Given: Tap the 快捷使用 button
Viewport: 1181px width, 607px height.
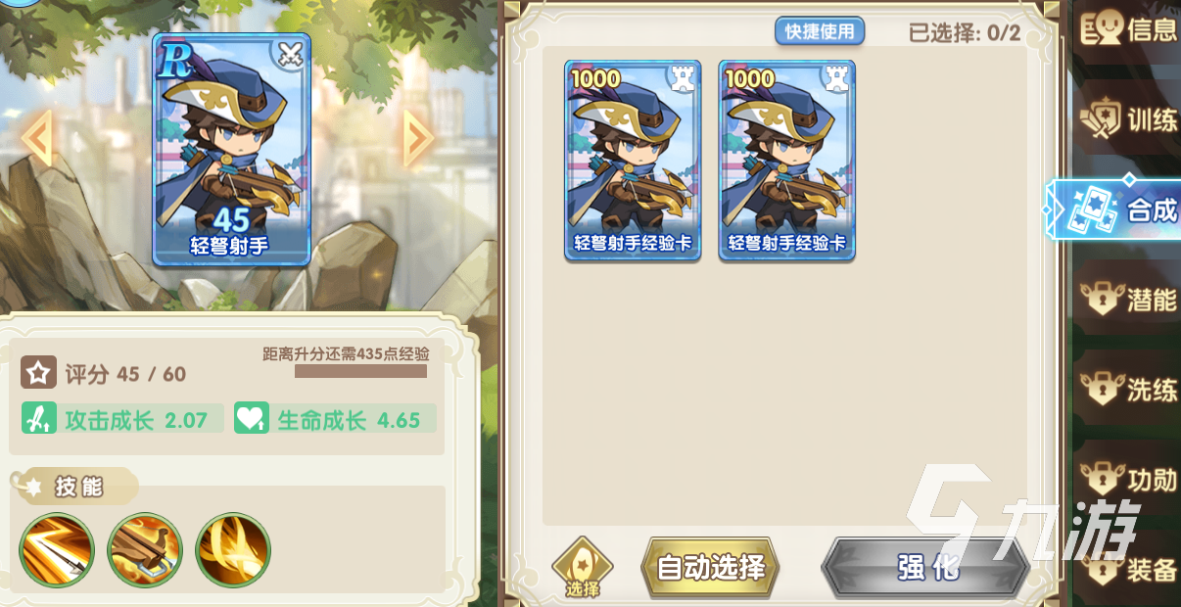Looking at the screenshot, I should tap(820, 31).
